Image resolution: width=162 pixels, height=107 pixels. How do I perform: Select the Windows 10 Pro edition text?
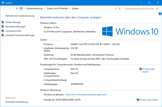51,27
